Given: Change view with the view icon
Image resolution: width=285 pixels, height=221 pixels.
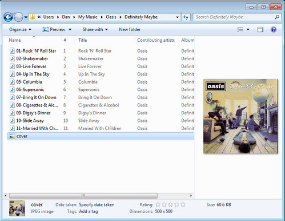Looking at the screenshot, I should point(240,29).
